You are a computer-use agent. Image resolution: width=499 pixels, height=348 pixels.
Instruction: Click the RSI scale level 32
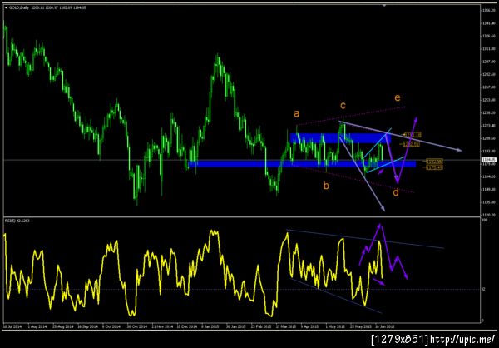coord(484,290)
